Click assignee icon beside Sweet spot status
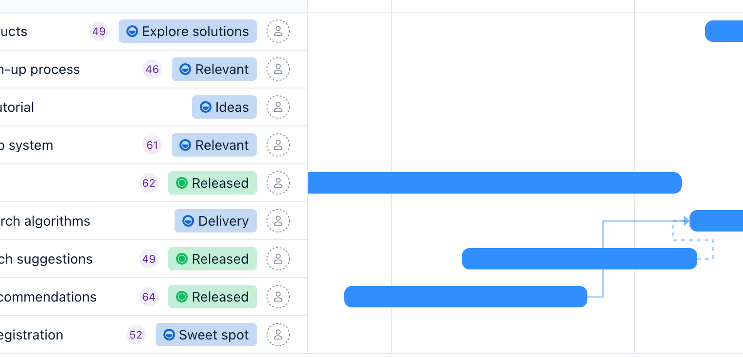743x357 pixels. click(278, 335)
